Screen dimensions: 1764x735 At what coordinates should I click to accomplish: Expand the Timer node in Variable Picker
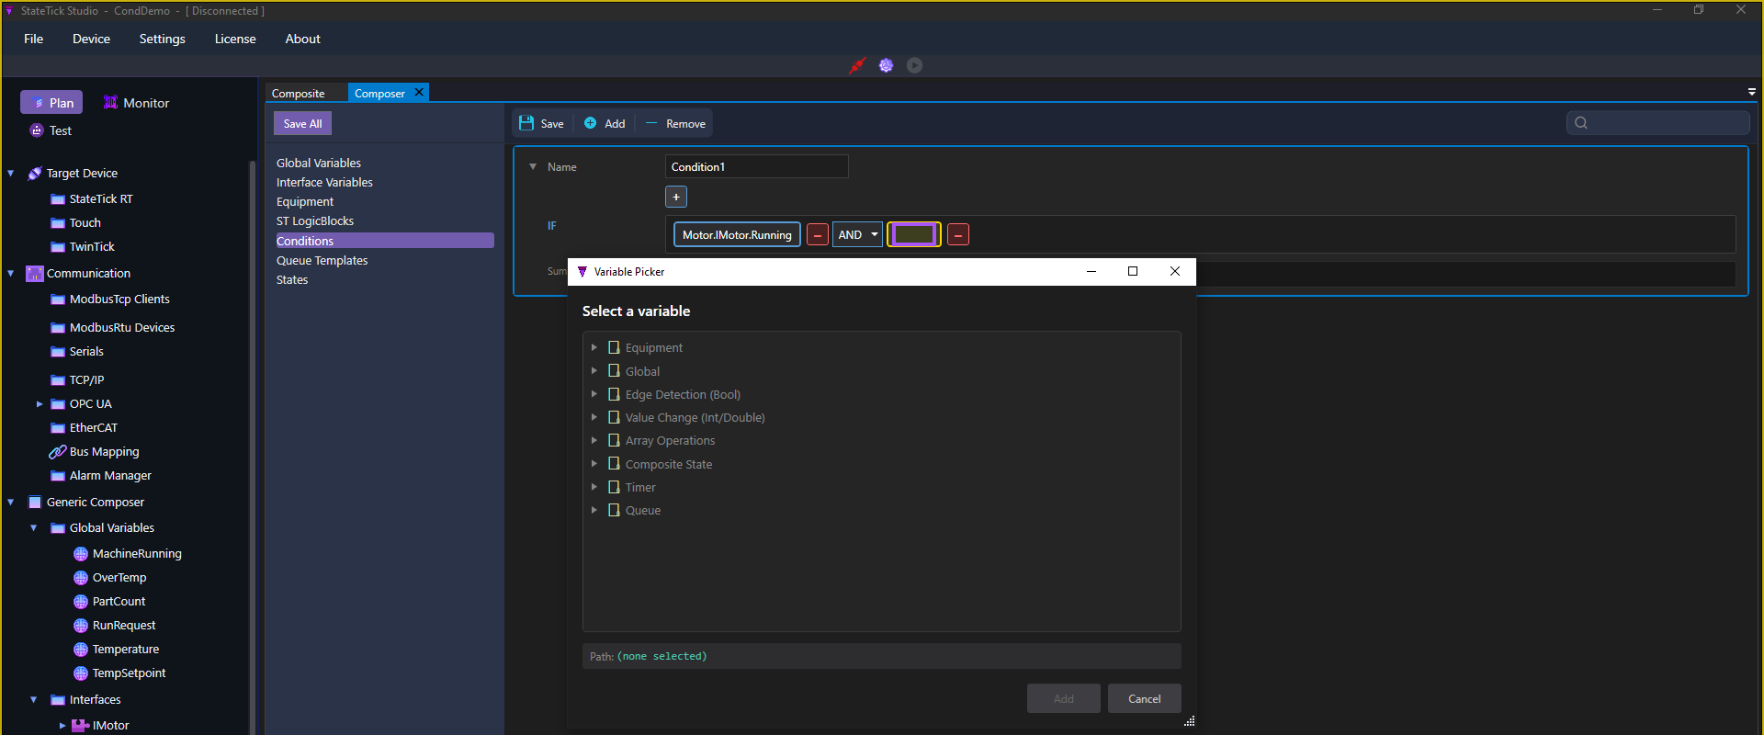[x=594, y=487]
